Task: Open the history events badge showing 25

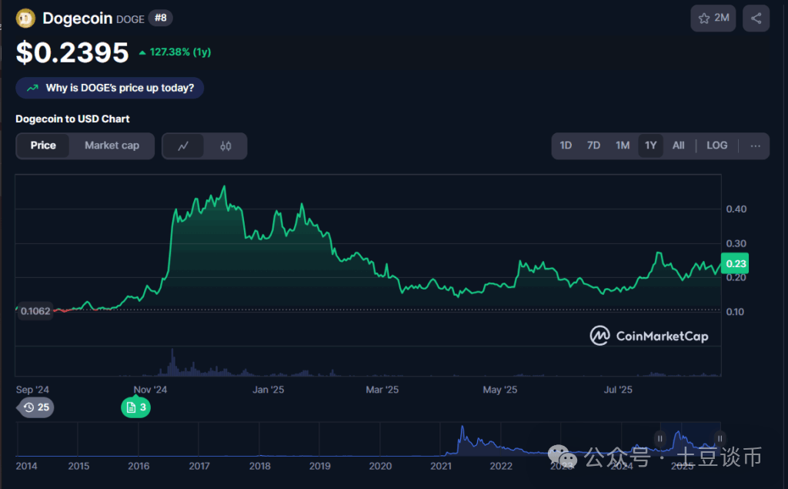Action: pos(35,407)
